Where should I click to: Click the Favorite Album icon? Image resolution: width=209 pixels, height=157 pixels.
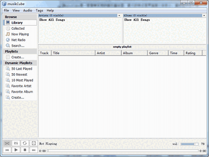point(8,92)
